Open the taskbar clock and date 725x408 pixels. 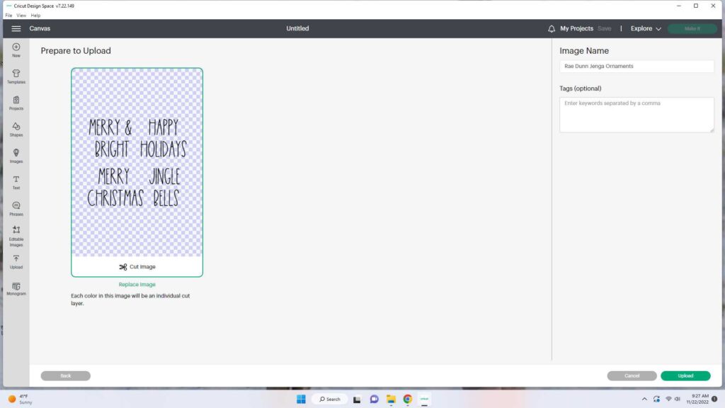point(697,399)
